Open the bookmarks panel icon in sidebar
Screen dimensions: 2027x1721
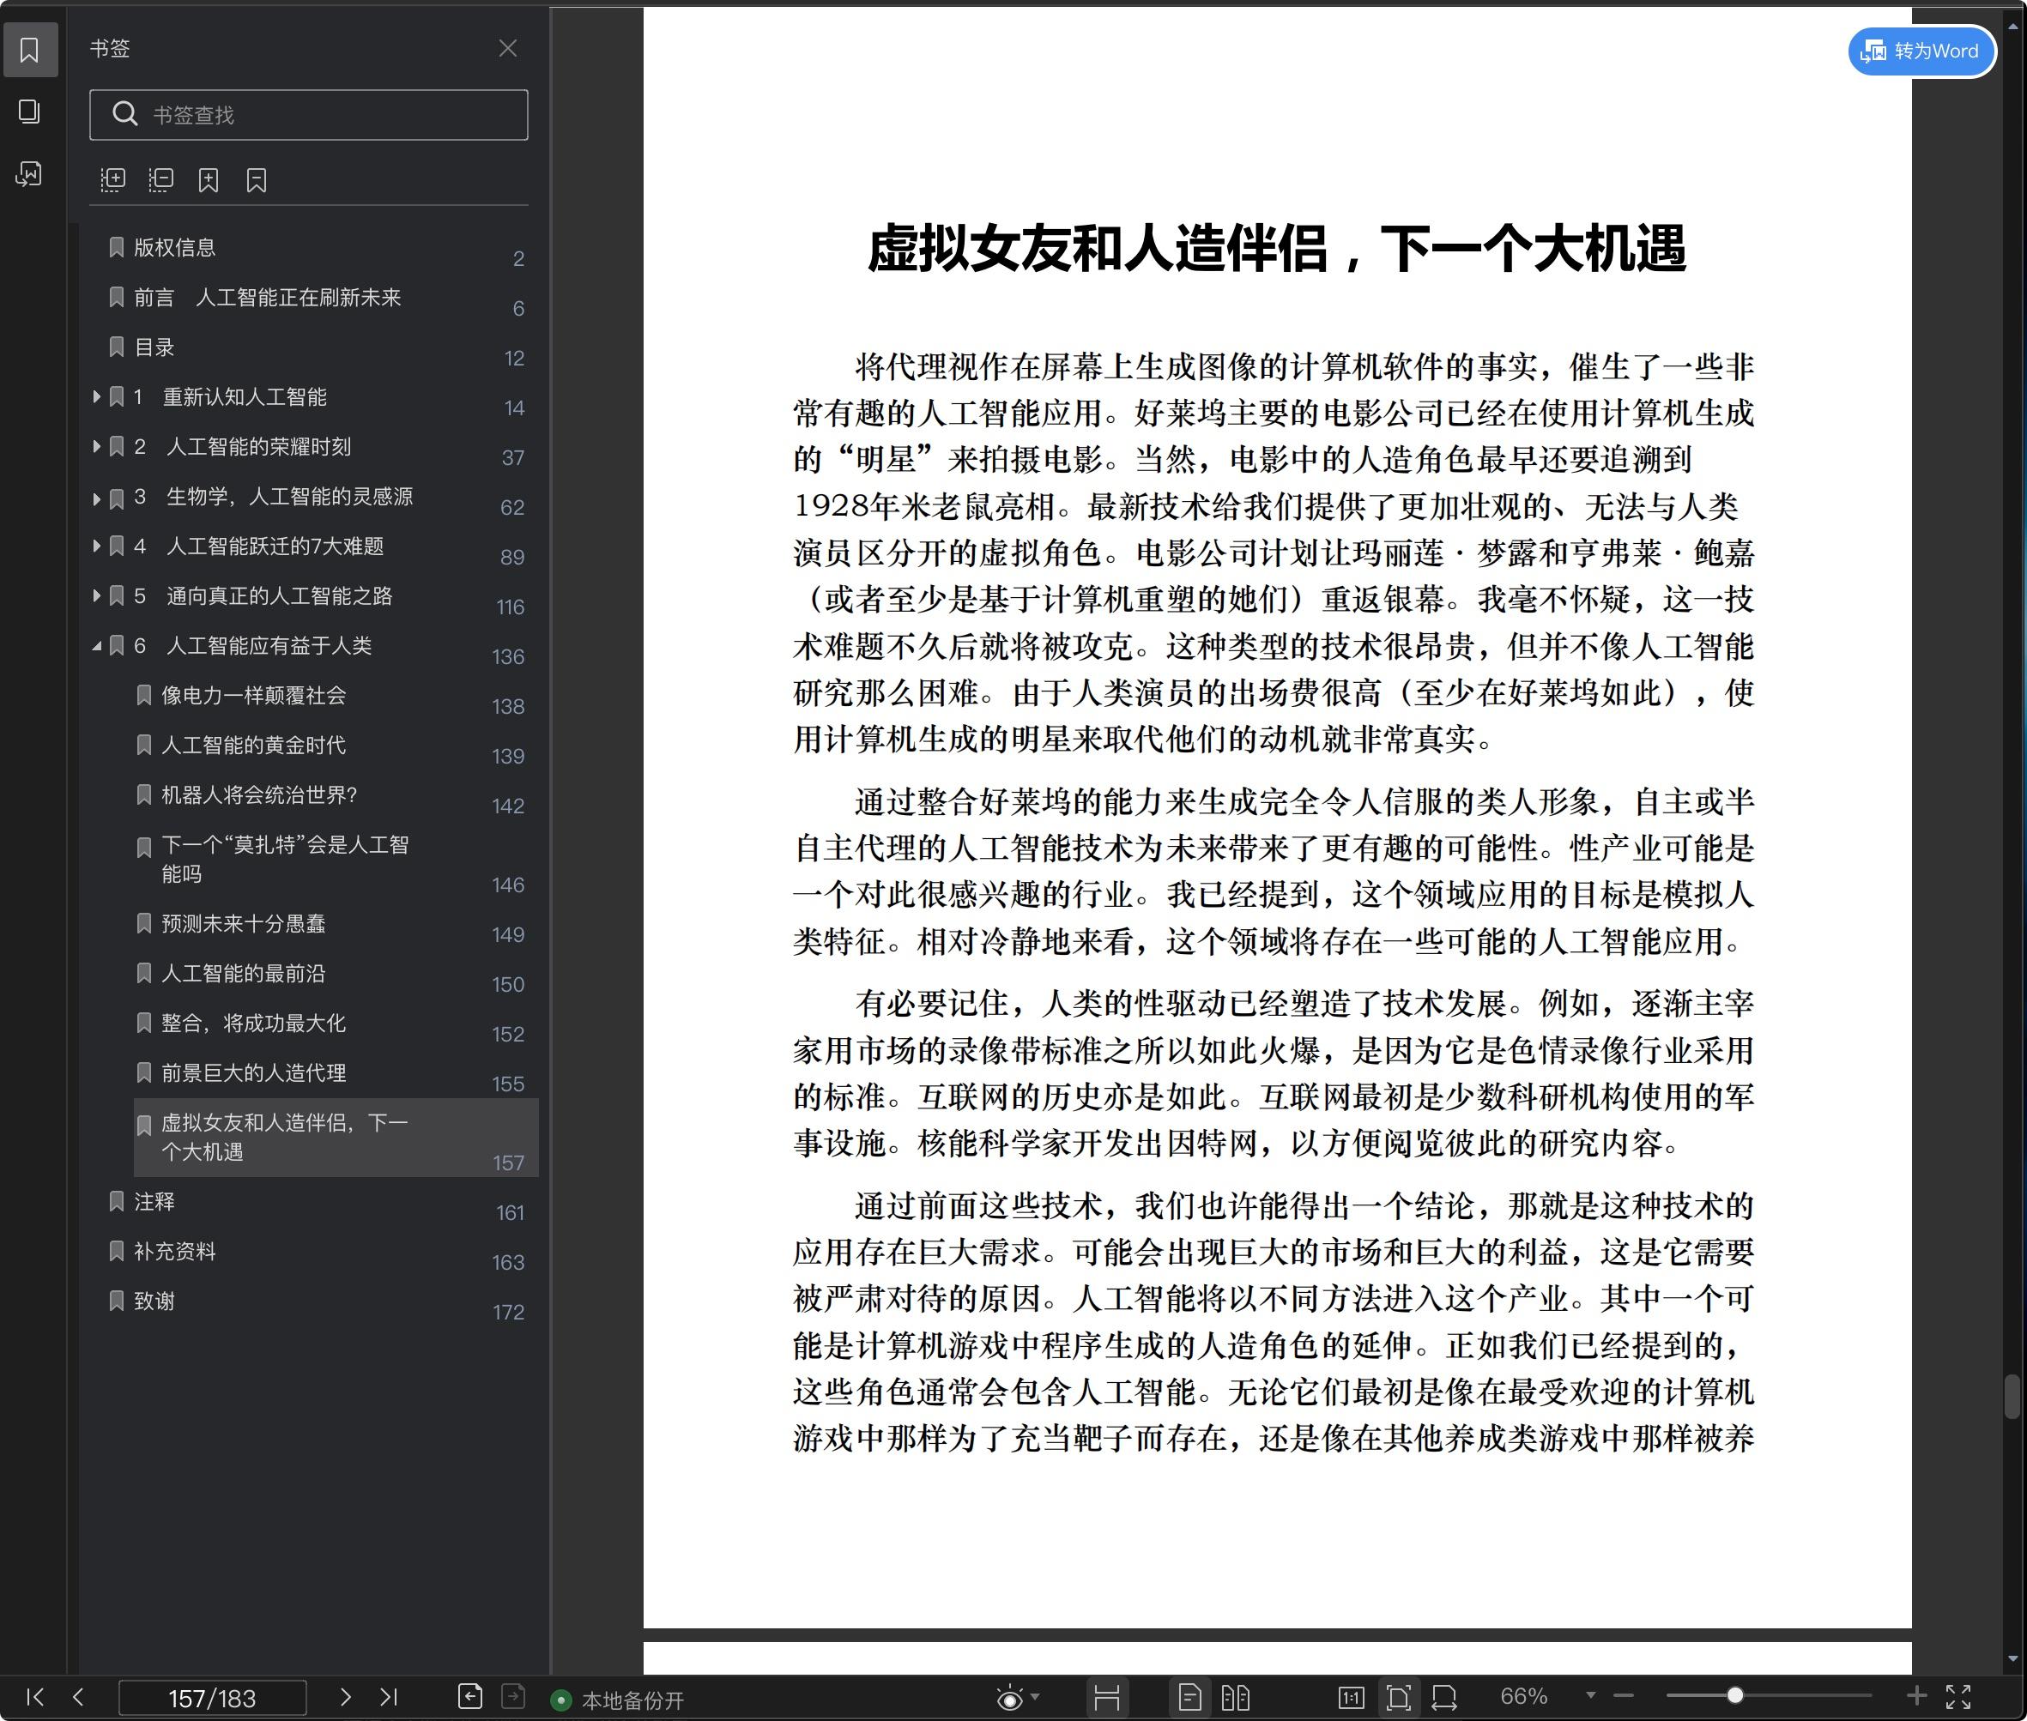pyautogui.click(x=29, y=50)
